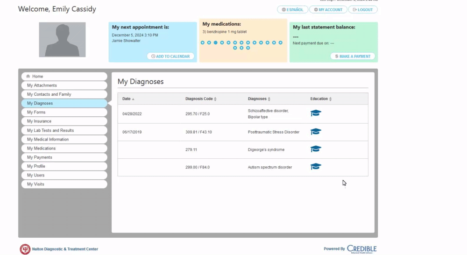This screenshot has height=255, width=467.
Task: Click the profile photo placeholder
Action: 62,40
